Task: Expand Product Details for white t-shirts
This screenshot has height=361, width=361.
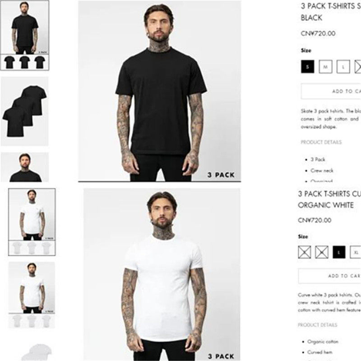Action: (x=318, y=325)
